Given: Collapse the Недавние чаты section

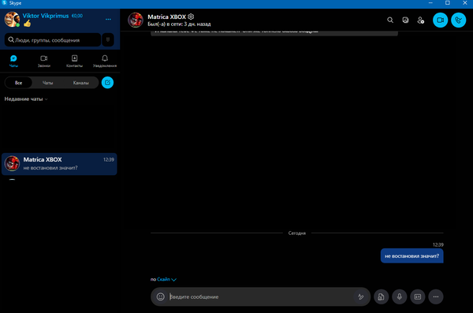Looking at the screenshot, I should point(26,99).
